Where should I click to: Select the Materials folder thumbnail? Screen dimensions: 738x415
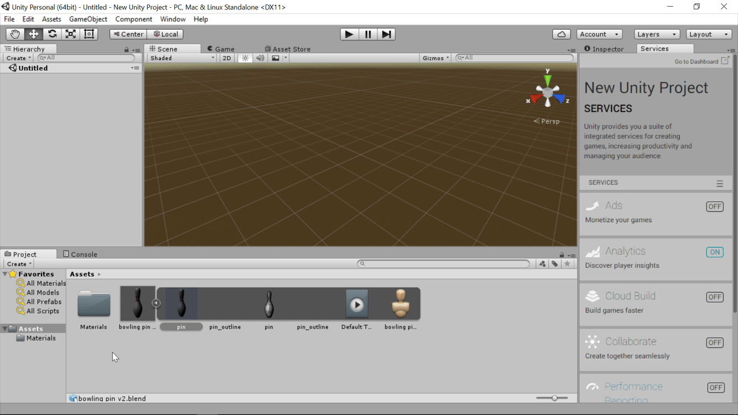click(94, 304)
